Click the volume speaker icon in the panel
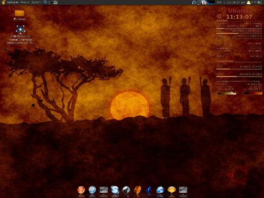 click(x=260, y=2)
